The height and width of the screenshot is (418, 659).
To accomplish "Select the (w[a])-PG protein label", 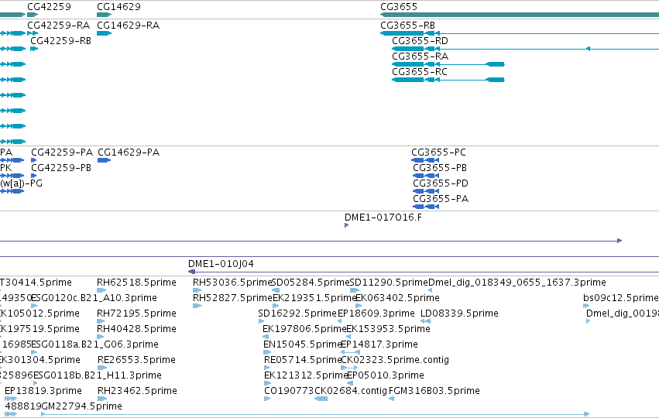I will pos(21,183).
